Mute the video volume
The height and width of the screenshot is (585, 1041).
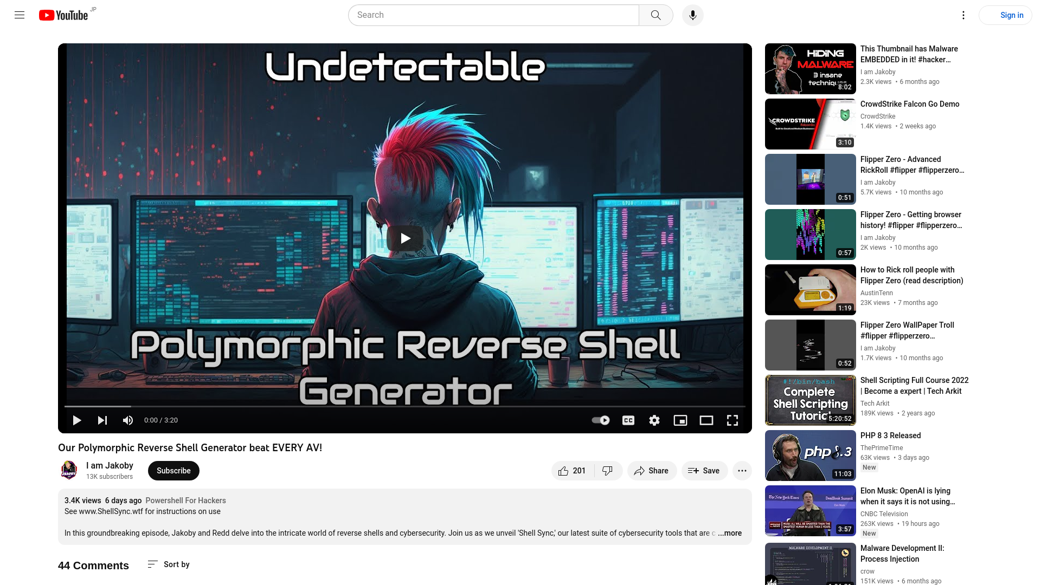(128, 420)
